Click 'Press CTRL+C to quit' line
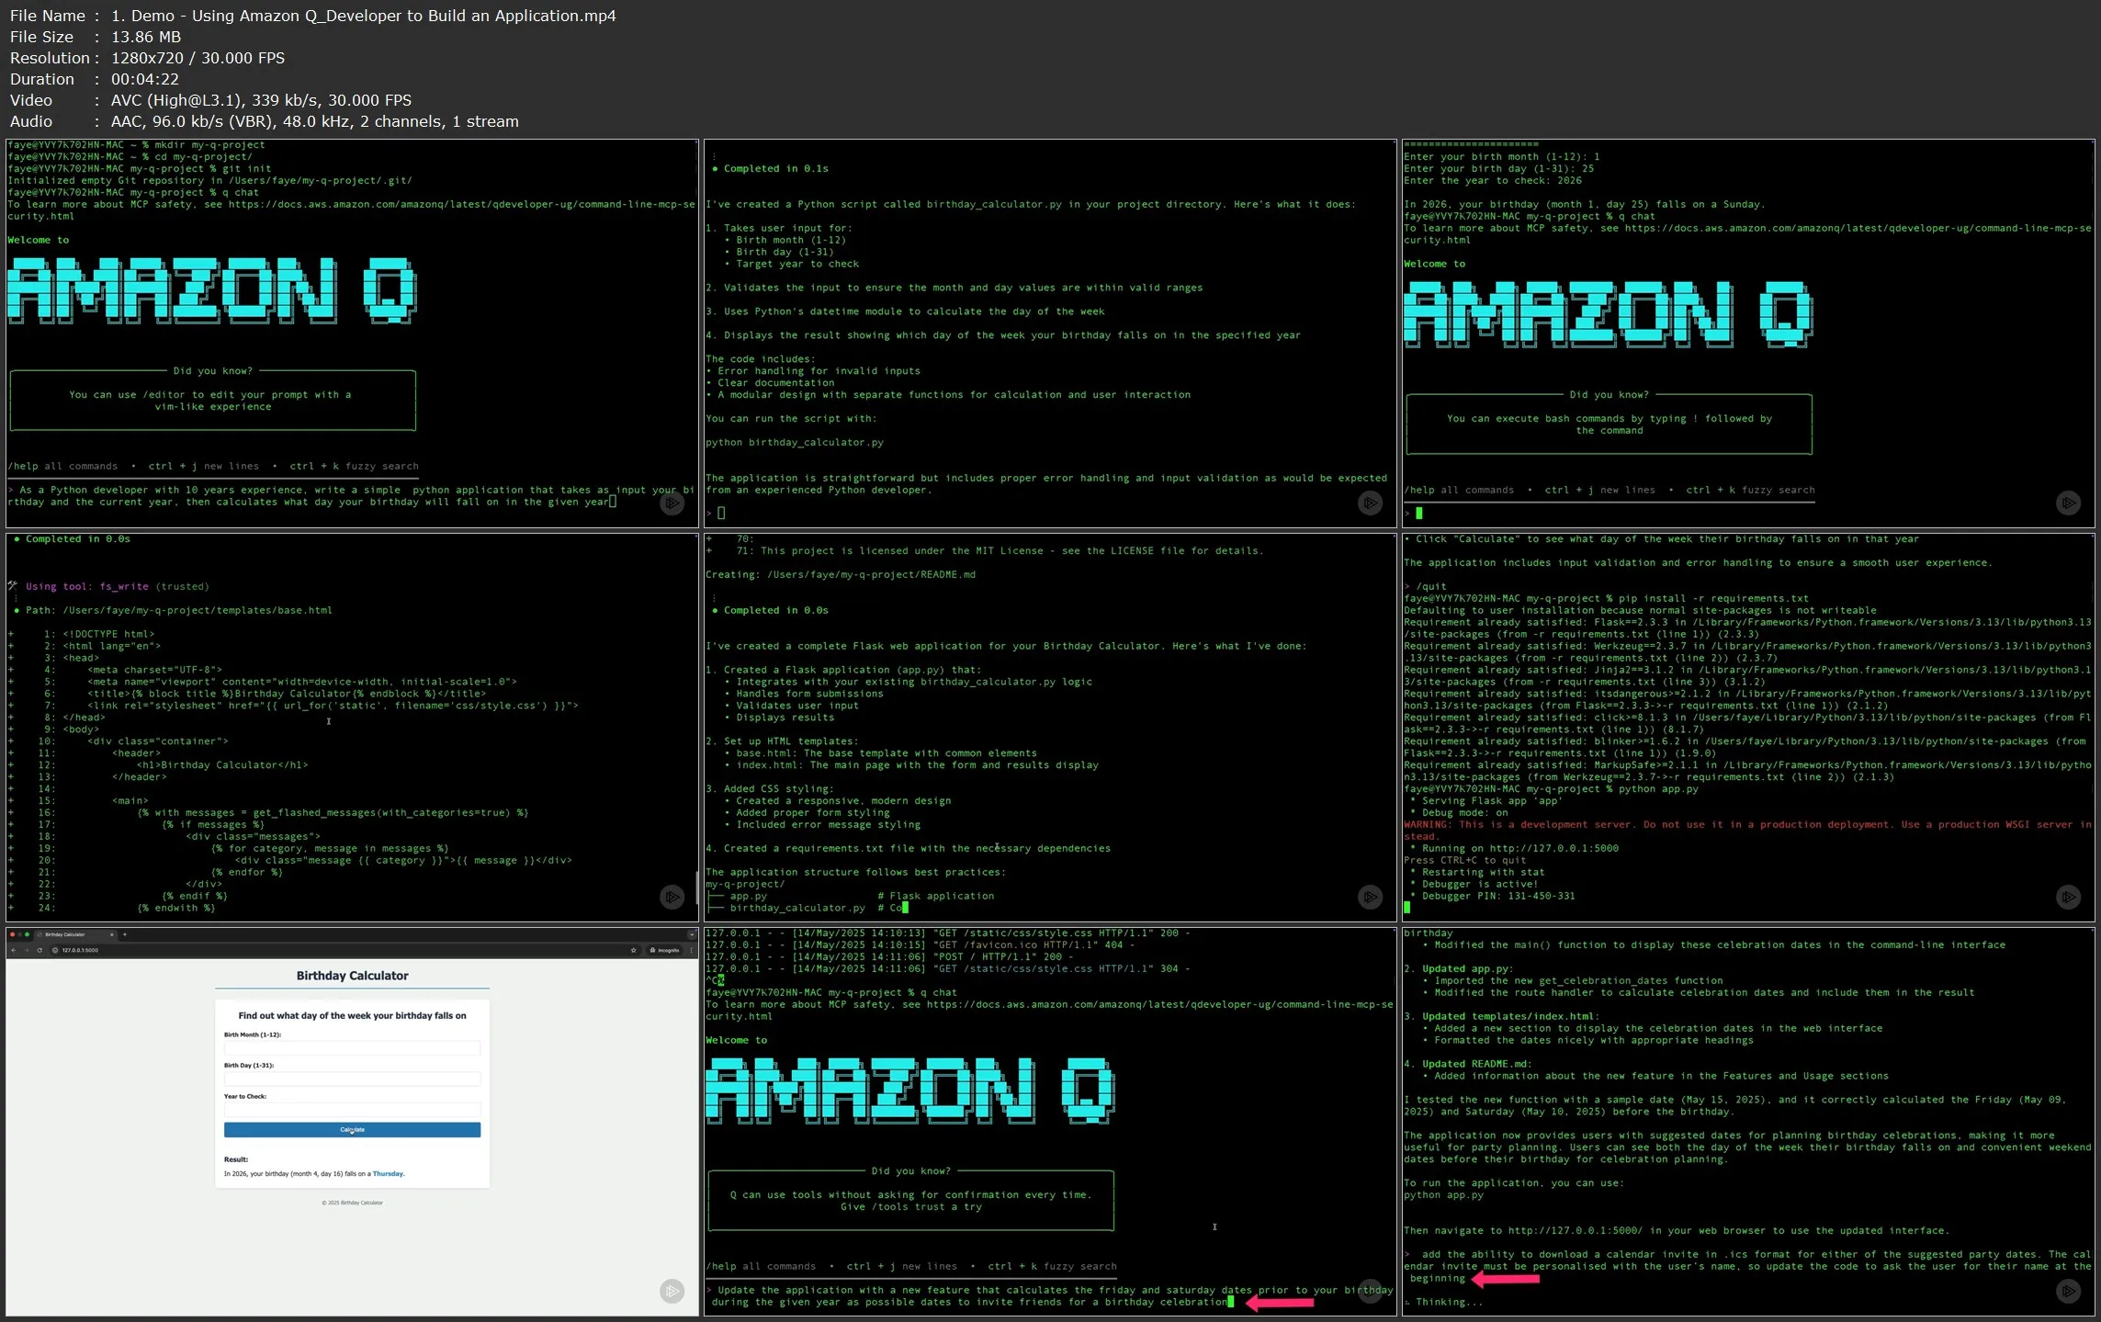The image size is (2101, 1322). (1464, 861)
